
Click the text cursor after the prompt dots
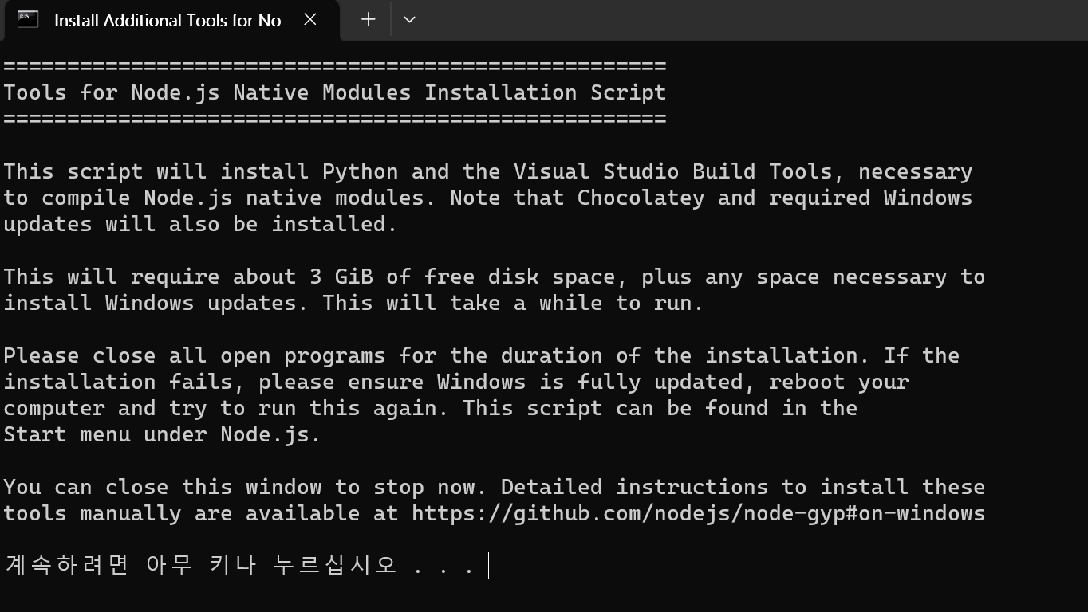point(488,565)
